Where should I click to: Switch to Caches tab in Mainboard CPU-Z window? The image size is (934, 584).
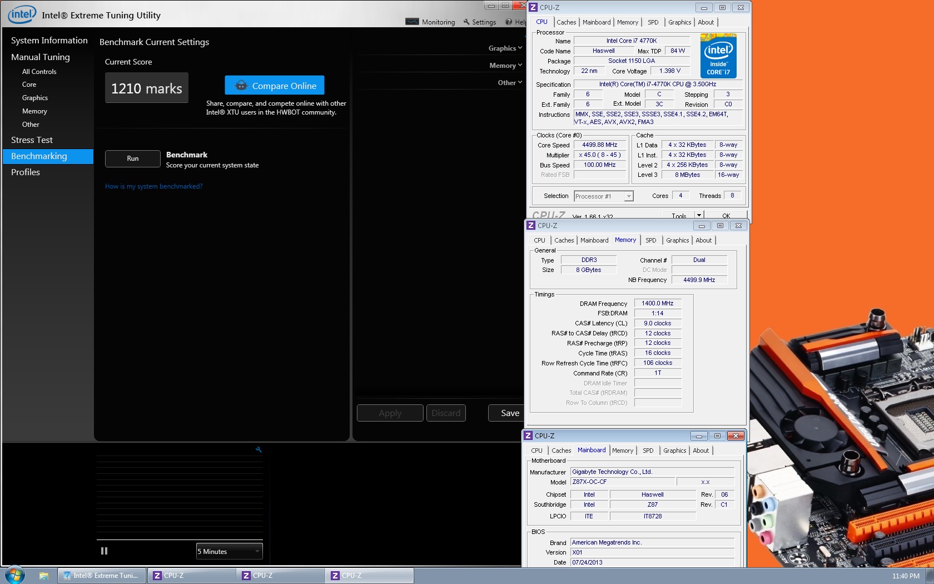point(562,451)
